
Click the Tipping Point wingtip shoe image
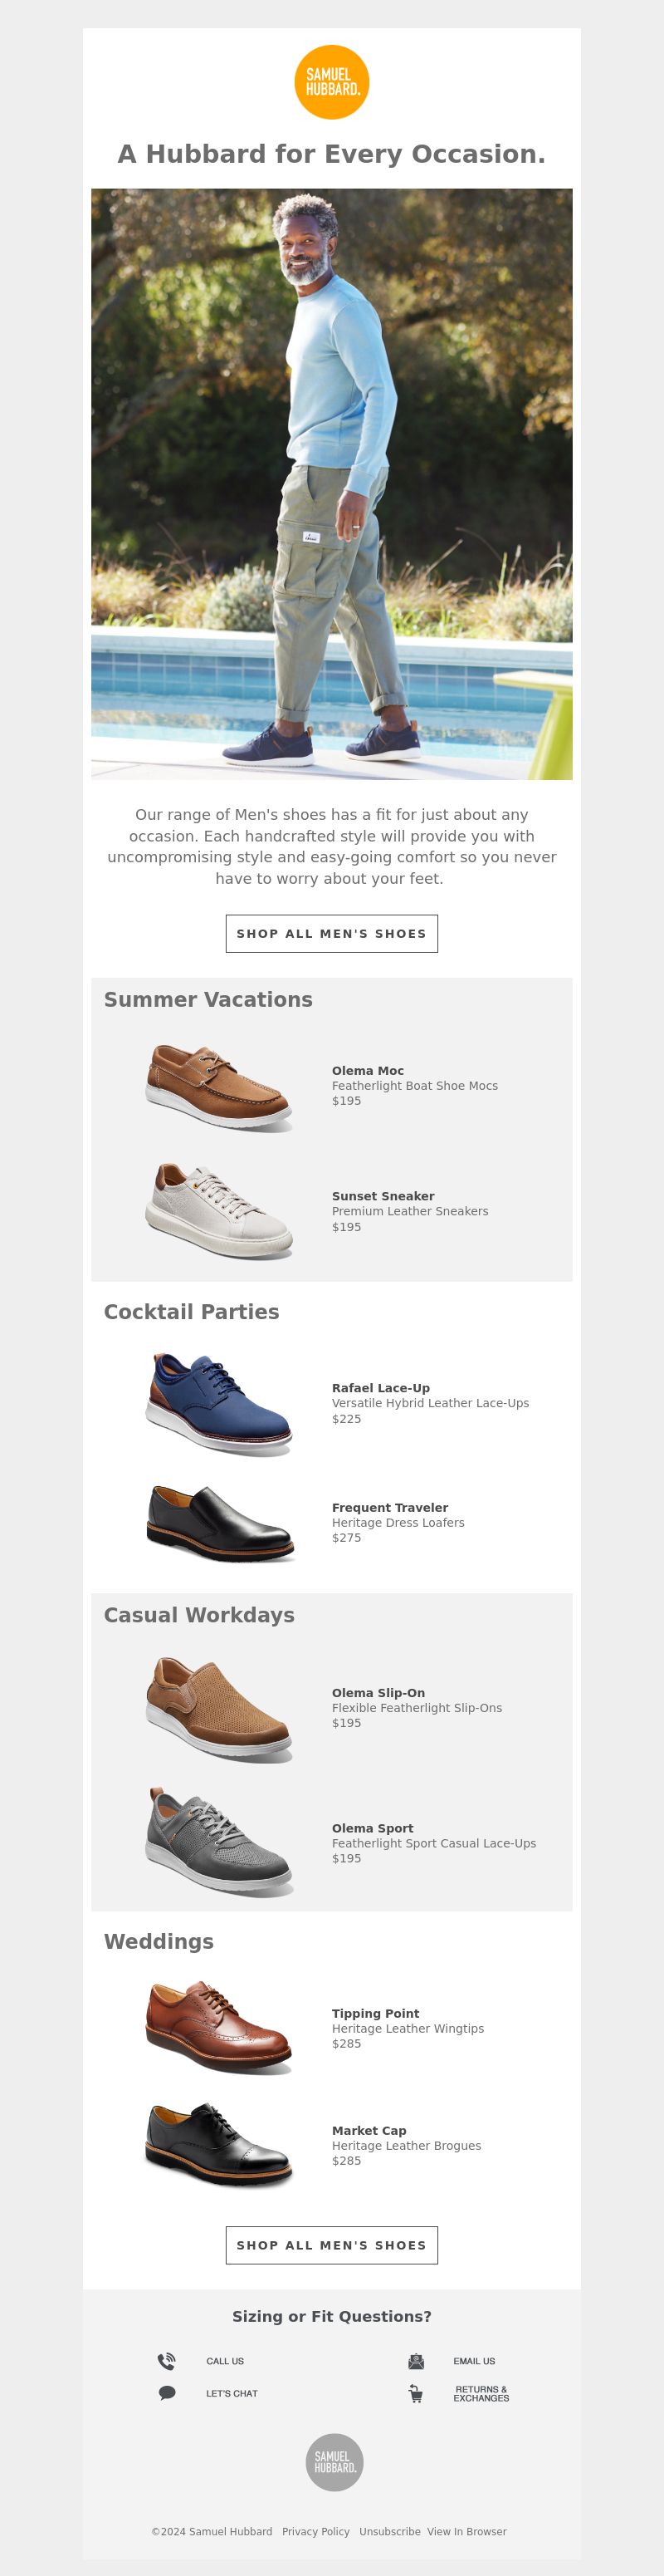218,2027
